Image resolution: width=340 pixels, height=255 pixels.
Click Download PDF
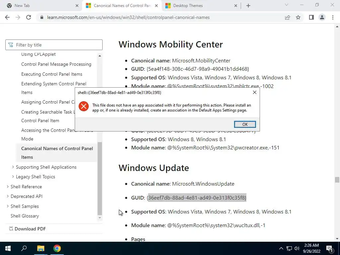tap(27, 229)
